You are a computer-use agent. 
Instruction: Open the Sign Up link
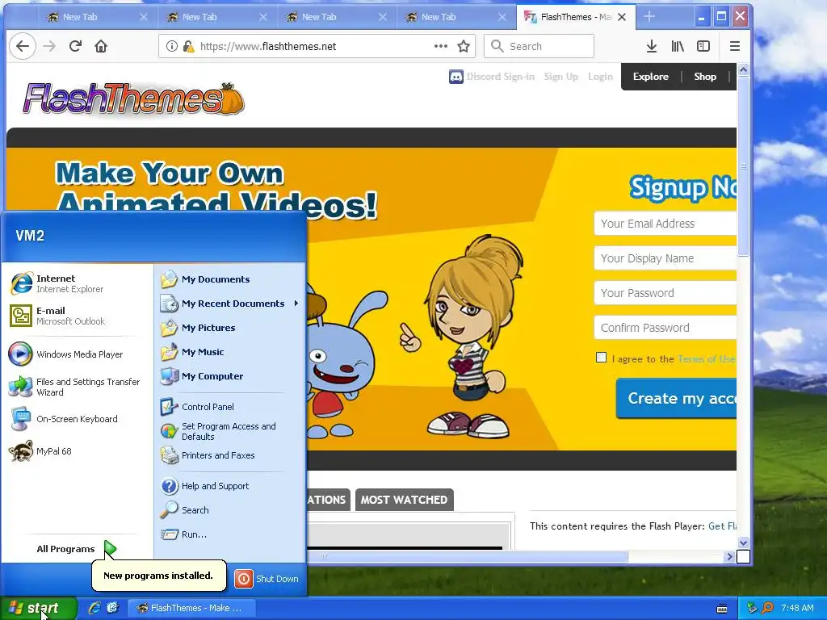click(x=560, y=77)
